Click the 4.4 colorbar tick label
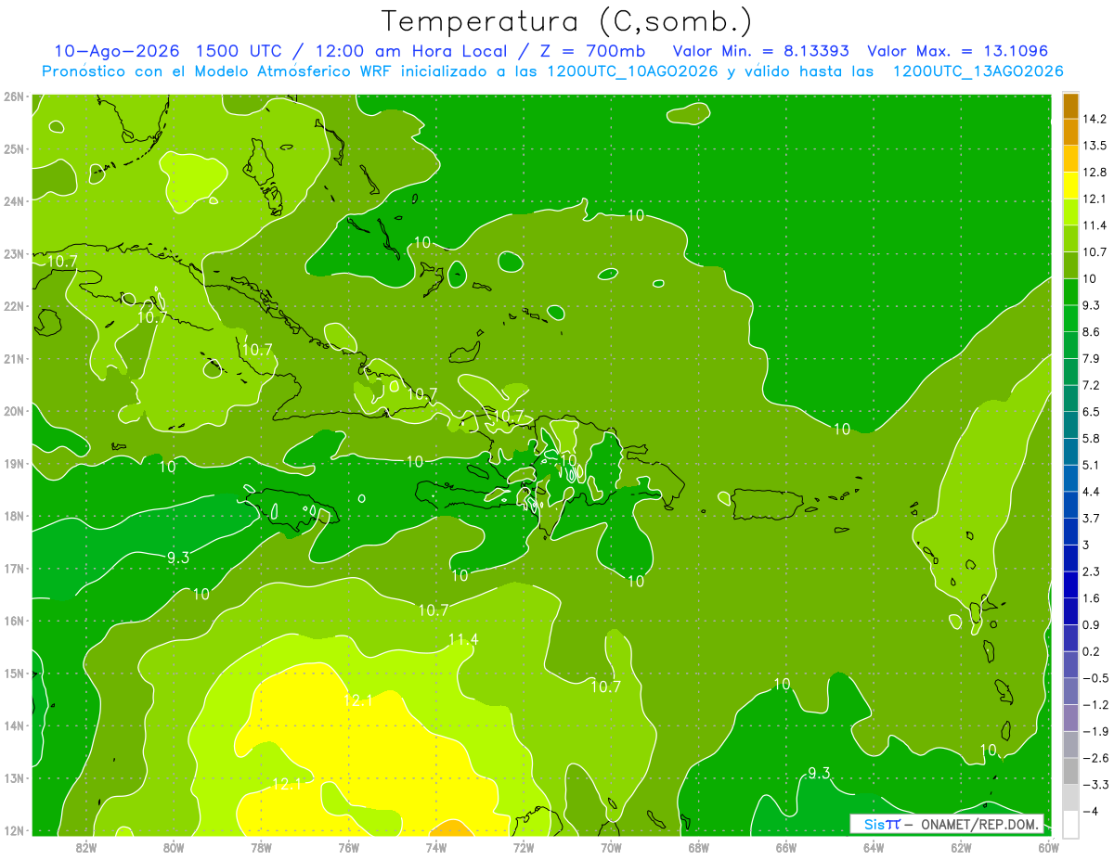Screen dimensions: 1114x860 pyautogui.click(x=1092, y=491)
